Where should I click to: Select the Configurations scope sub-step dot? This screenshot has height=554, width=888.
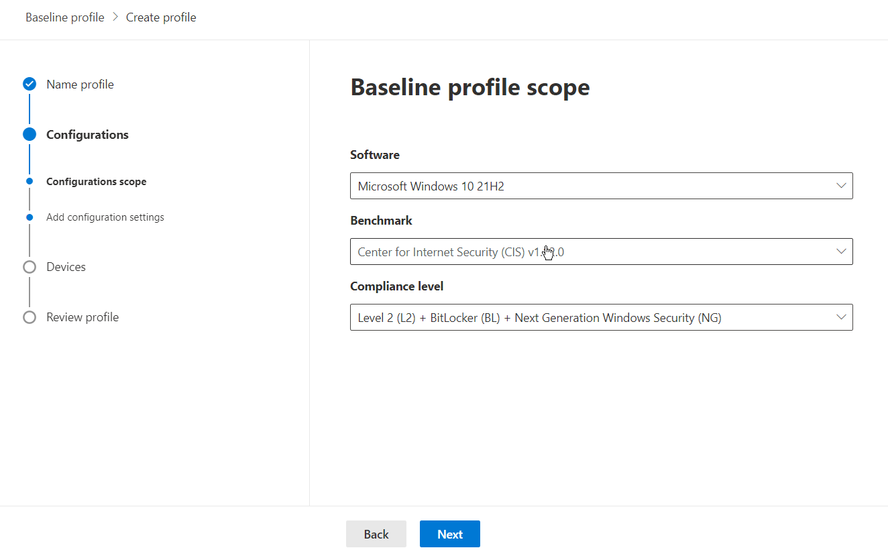(30, 181)
